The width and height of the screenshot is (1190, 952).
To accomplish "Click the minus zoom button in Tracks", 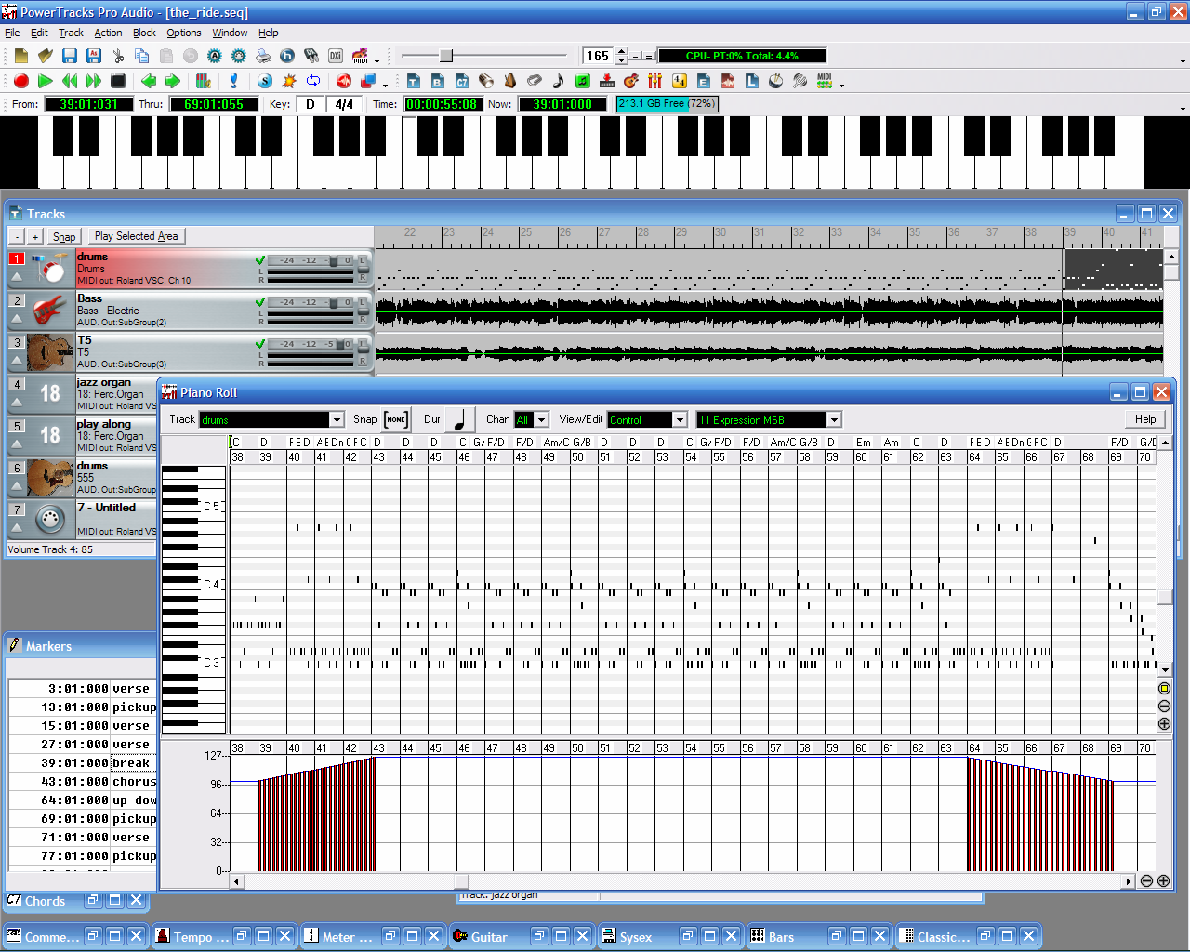I will tap(17, 236).
